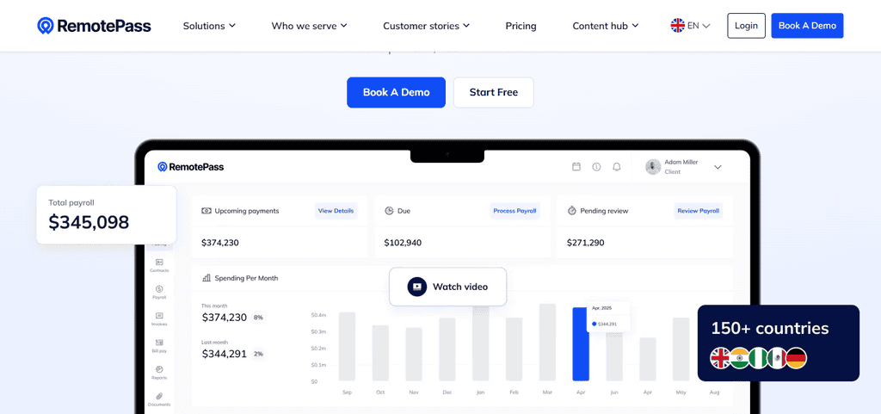The height and width of the screenshot is (414, 881).
Task: Select the Nov bar in spending chart
Action: [414, 355]
